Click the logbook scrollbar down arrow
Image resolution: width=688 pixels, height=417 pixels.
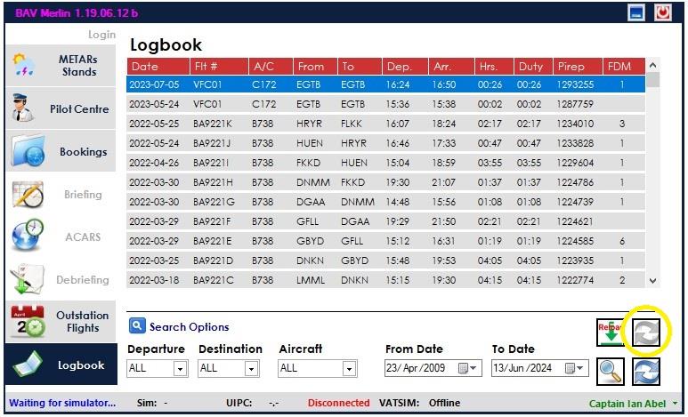pyautogui.click(x=653, y=281)
